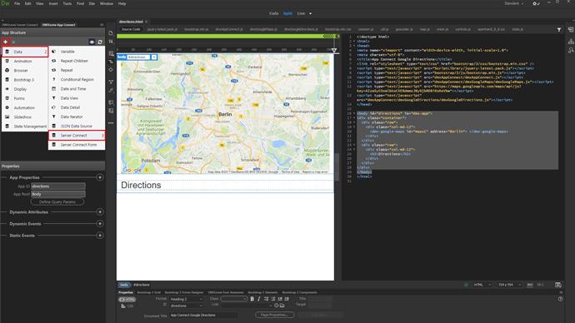Open the HTML document type dropdown in status bar
Screen dimensions: 575x323
click(482, 285)
